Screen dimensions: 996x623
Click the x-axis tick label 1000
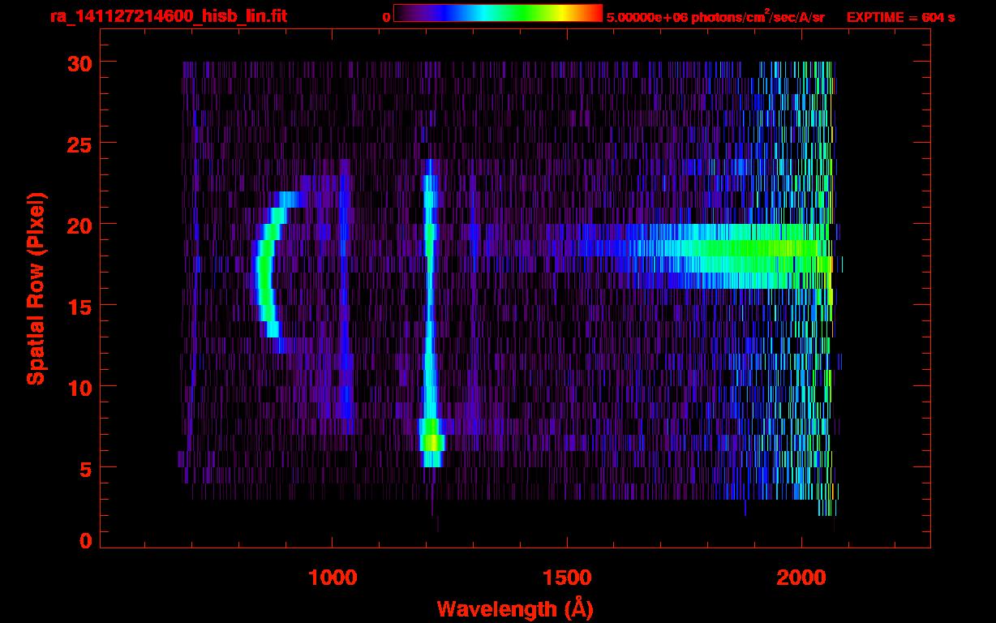click(x=332, y=577)
